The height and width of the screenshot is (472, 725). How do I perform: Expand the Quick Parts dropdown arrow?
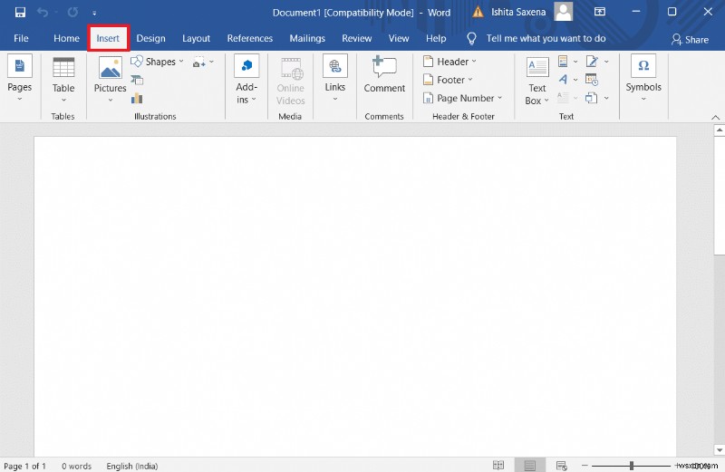pos(575,62)
